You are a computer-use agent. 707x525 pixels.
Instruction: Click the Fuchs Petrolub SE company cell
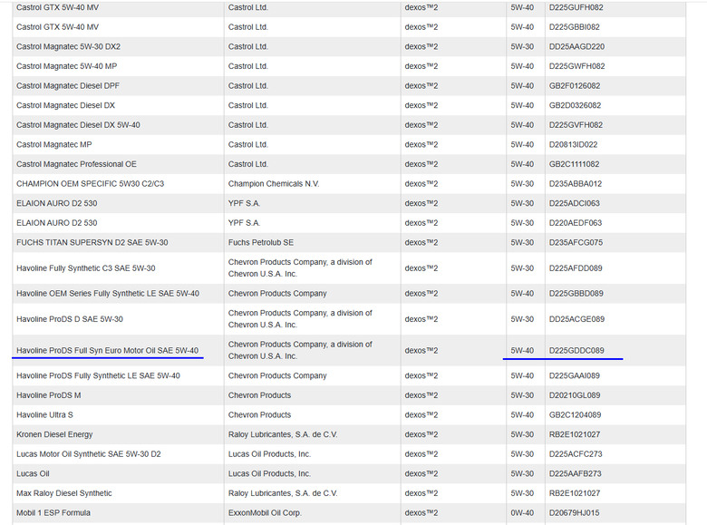click(x=261, y=243)
